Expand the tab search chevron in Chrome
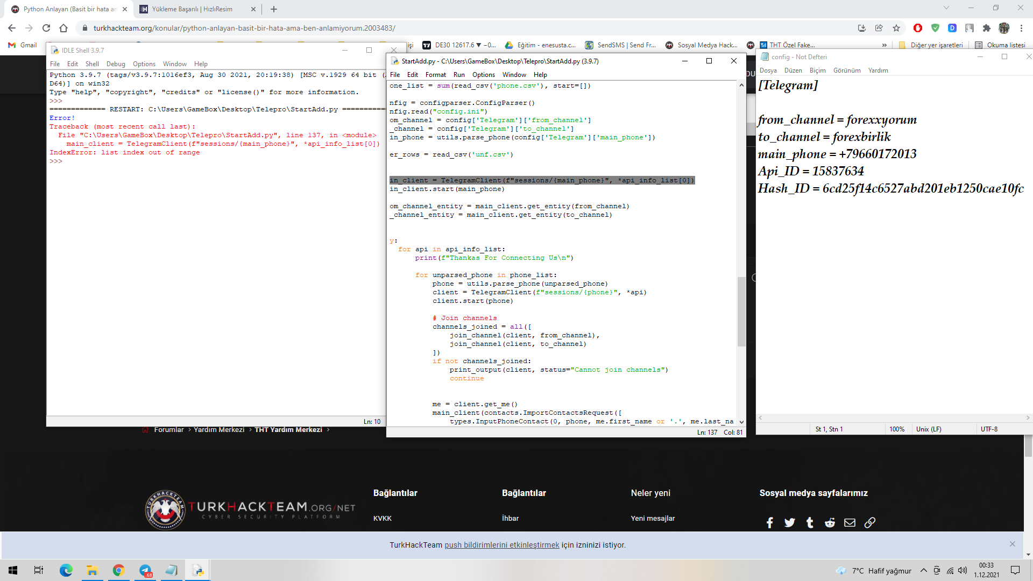Screen dimensions: 1033x581 tap(946, 8)
